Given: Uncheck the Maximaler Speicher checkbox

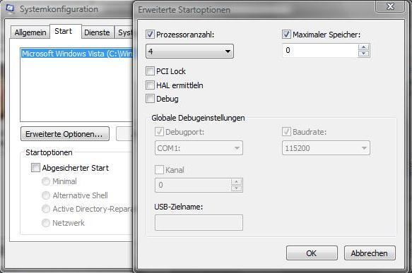Looking at the screenshot, I should 286,35.
